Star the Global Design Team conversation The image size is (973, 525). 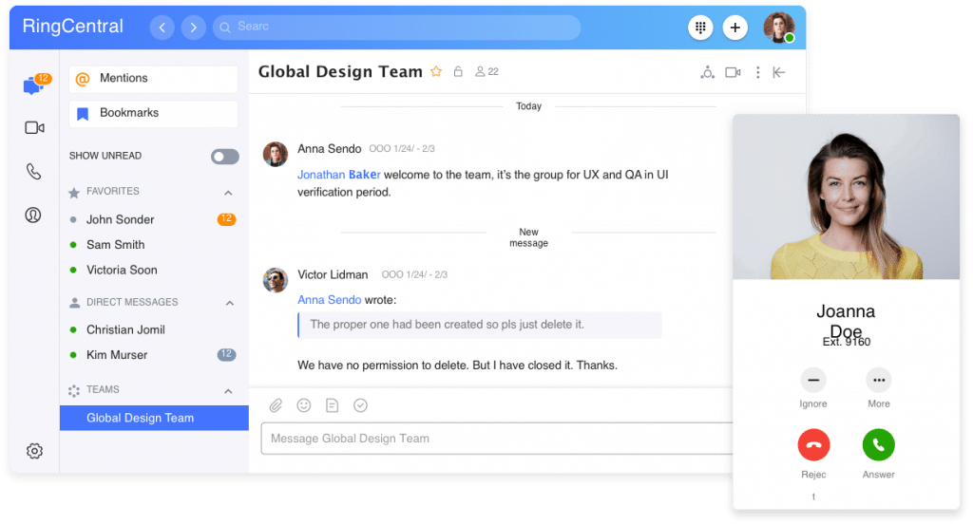[436, 72]
